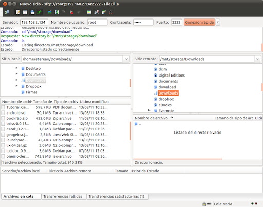The width and height of the screenshot is (263, 207).
Task: Open remote file search binoculars icon
Action: coord(111,12)
